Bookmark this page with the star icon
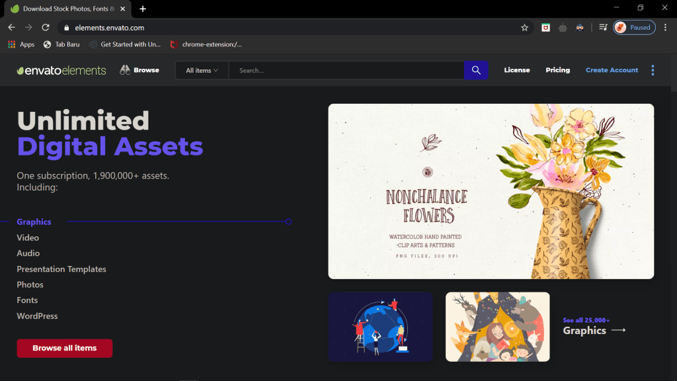 (524, 28)
